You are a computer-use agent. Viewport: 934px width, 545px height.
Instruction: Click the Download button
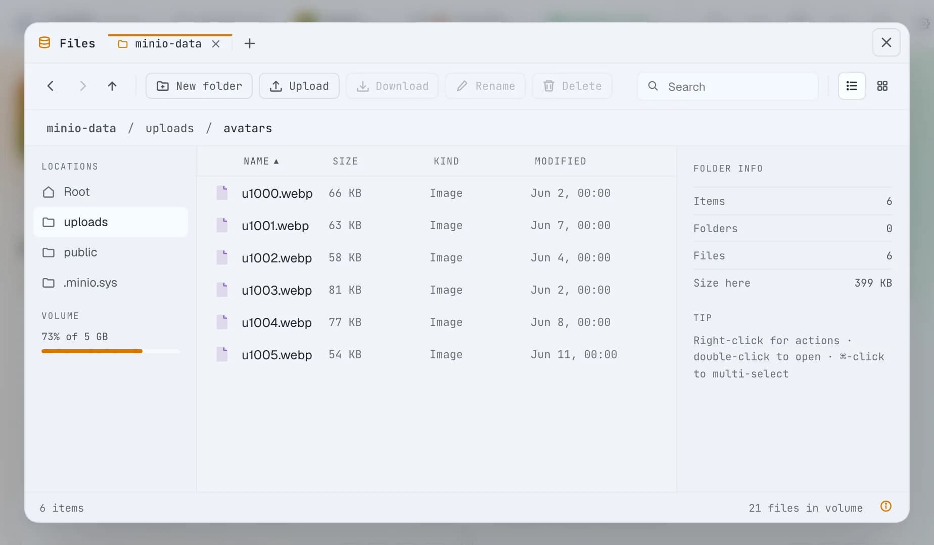[392, 86]
